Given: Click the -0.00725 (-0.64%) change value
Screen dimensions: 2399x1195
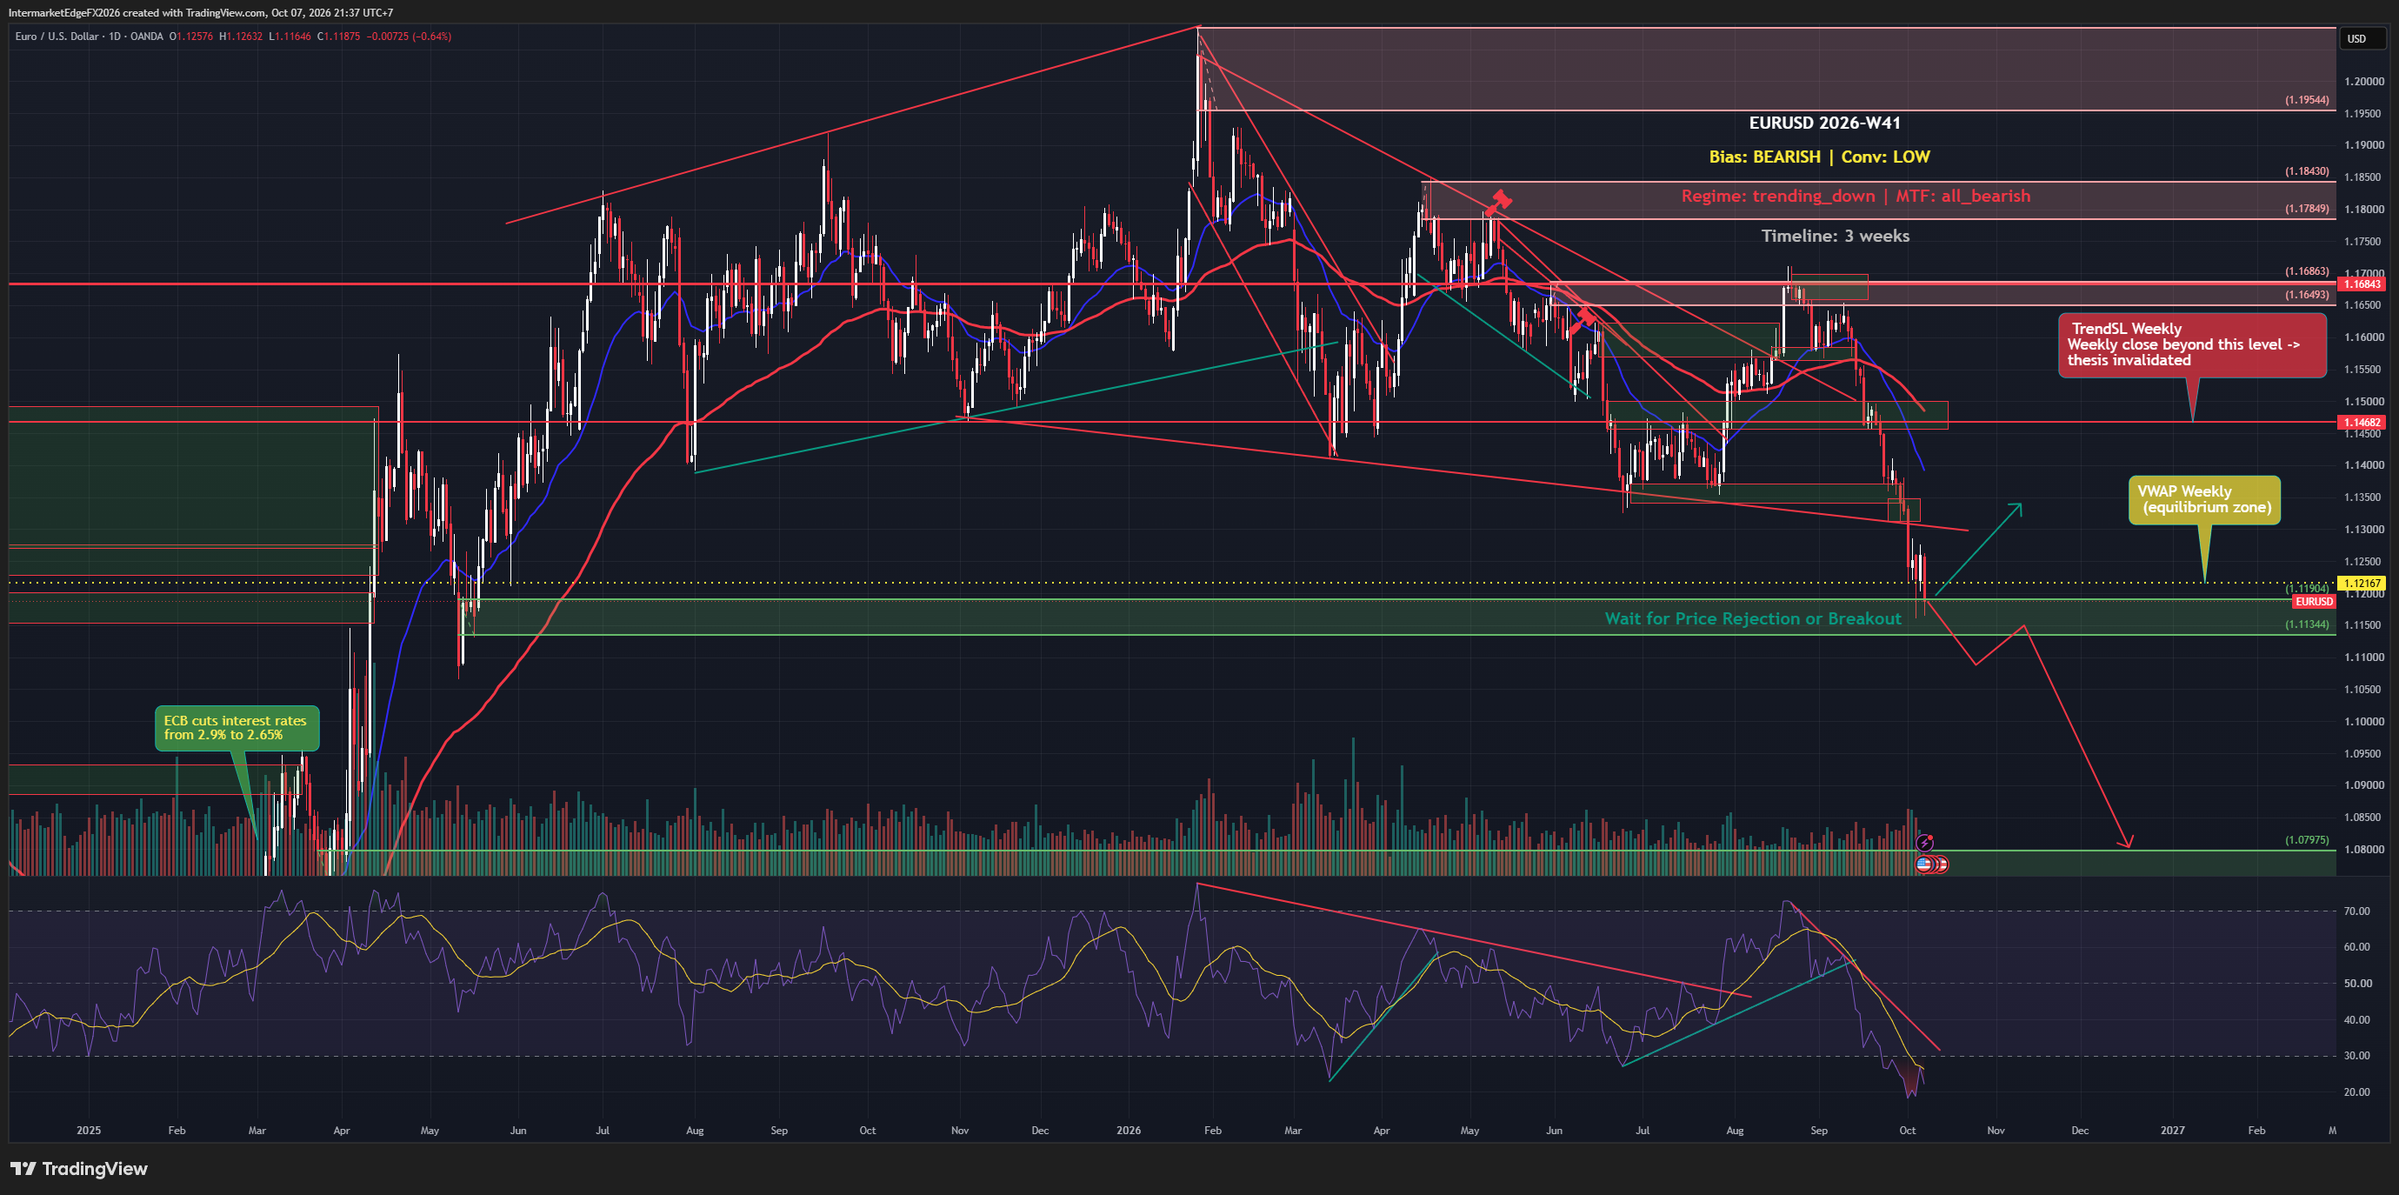Looking at the screenshot, I should point(409,37).
